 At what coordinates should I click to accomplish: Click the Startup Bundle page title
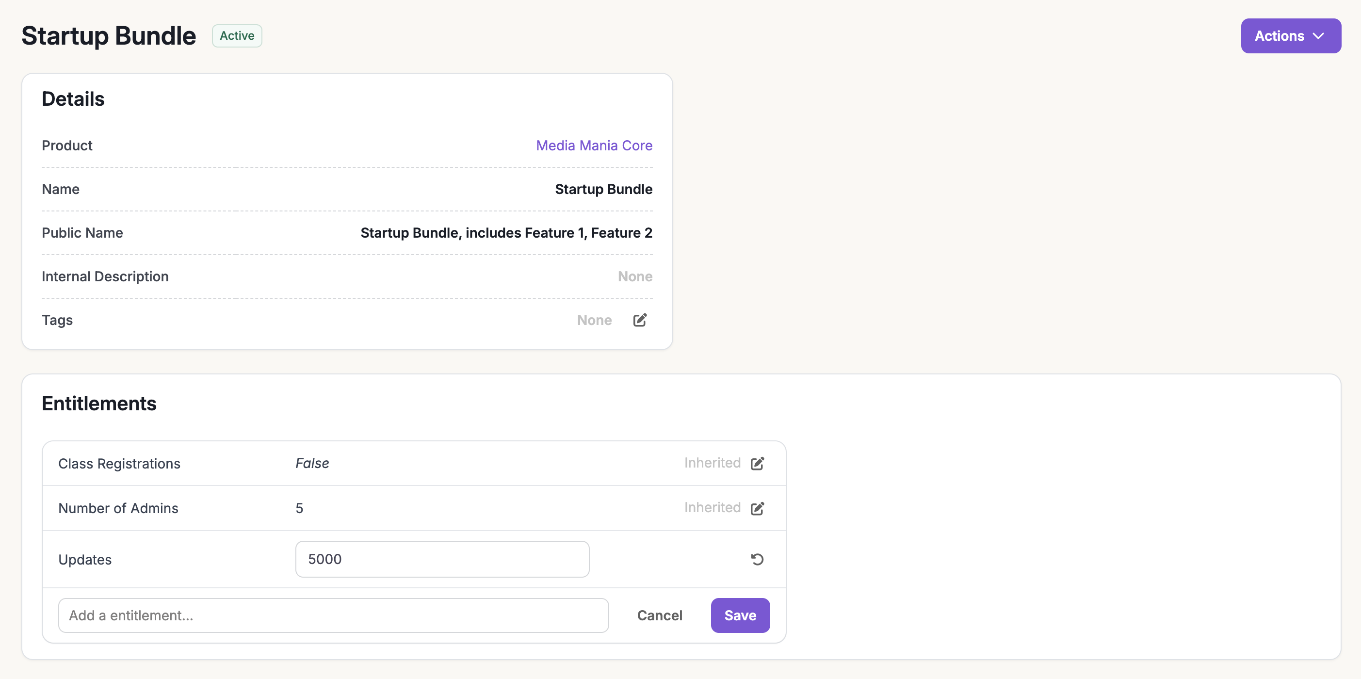[109, 36]
